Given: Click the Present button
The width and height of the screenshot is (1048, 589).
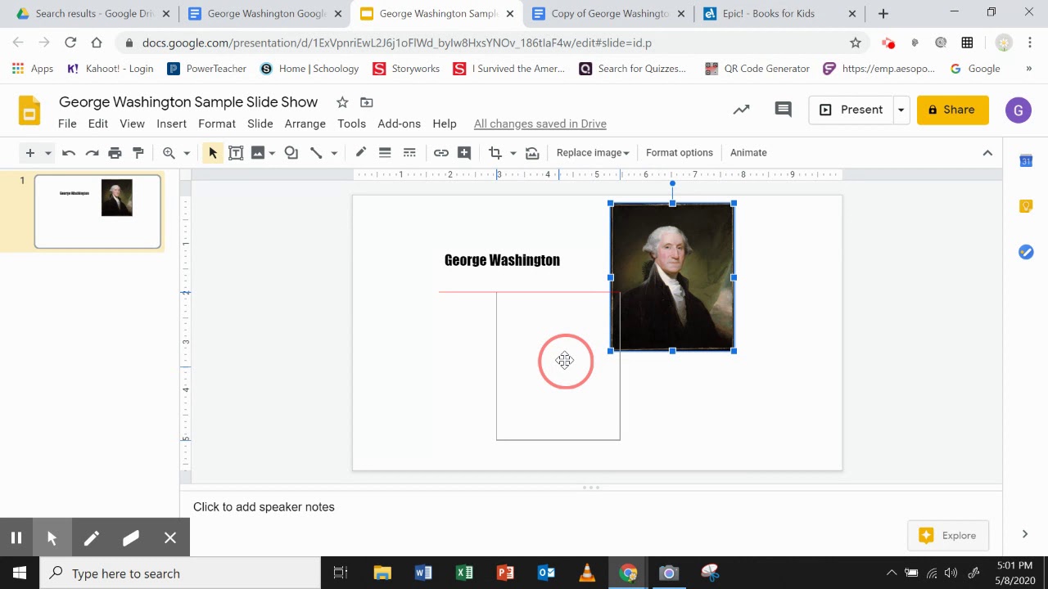Looking at the screenshot, I should pyautogui.click(x=851, y=110).
